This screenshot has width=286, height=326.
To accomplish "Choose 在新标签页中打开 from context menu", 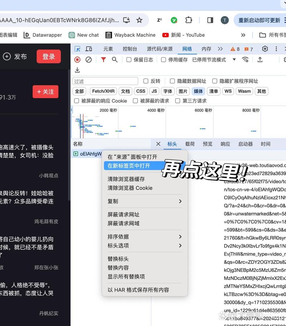I will pyautogui.click(x=145, y=166).
